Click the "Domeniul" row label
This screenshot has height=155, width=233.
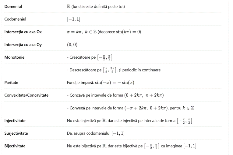(x=13, y=6)
